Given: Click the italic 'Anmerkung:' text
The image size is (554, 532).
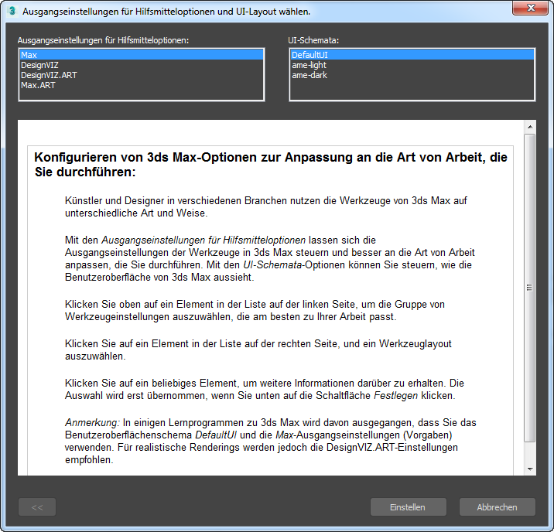Looking at the screenshot, I should coord(93,422).
